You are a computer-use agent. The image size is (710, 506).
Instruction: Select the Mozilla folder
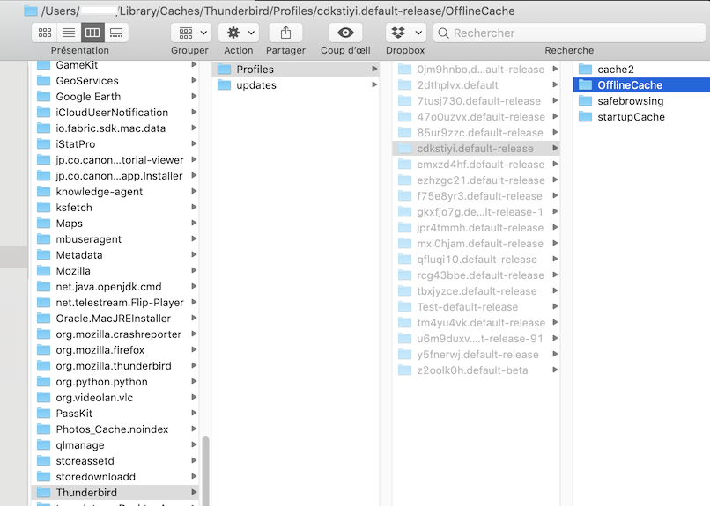115,270
